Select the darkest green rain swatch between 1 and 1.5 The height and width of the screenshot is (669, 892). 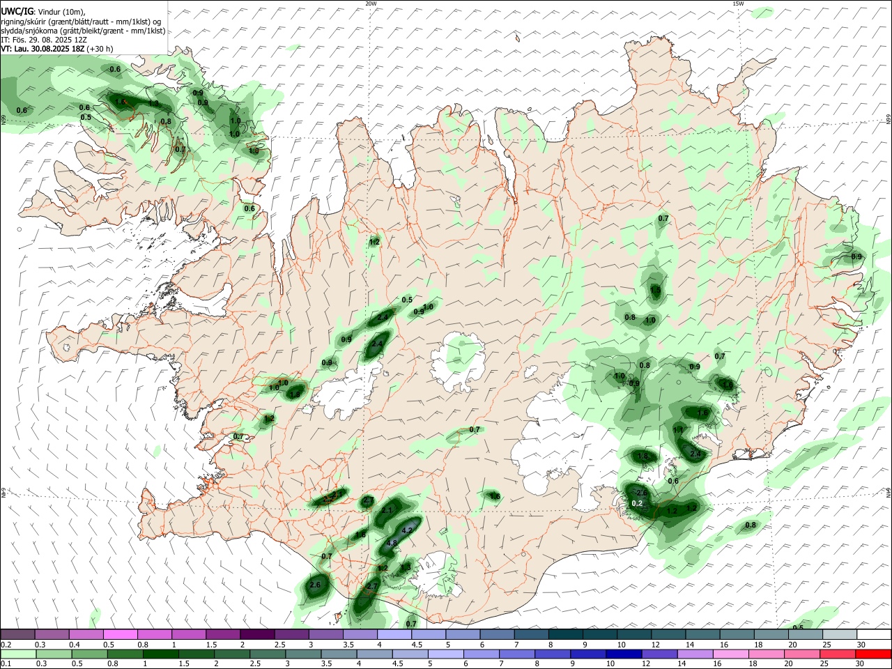pyautogui.click(x=160, y=654)
